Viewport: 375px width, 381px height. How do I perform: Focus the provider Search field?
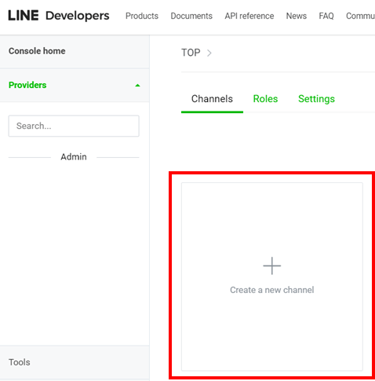tap(74, 126)
